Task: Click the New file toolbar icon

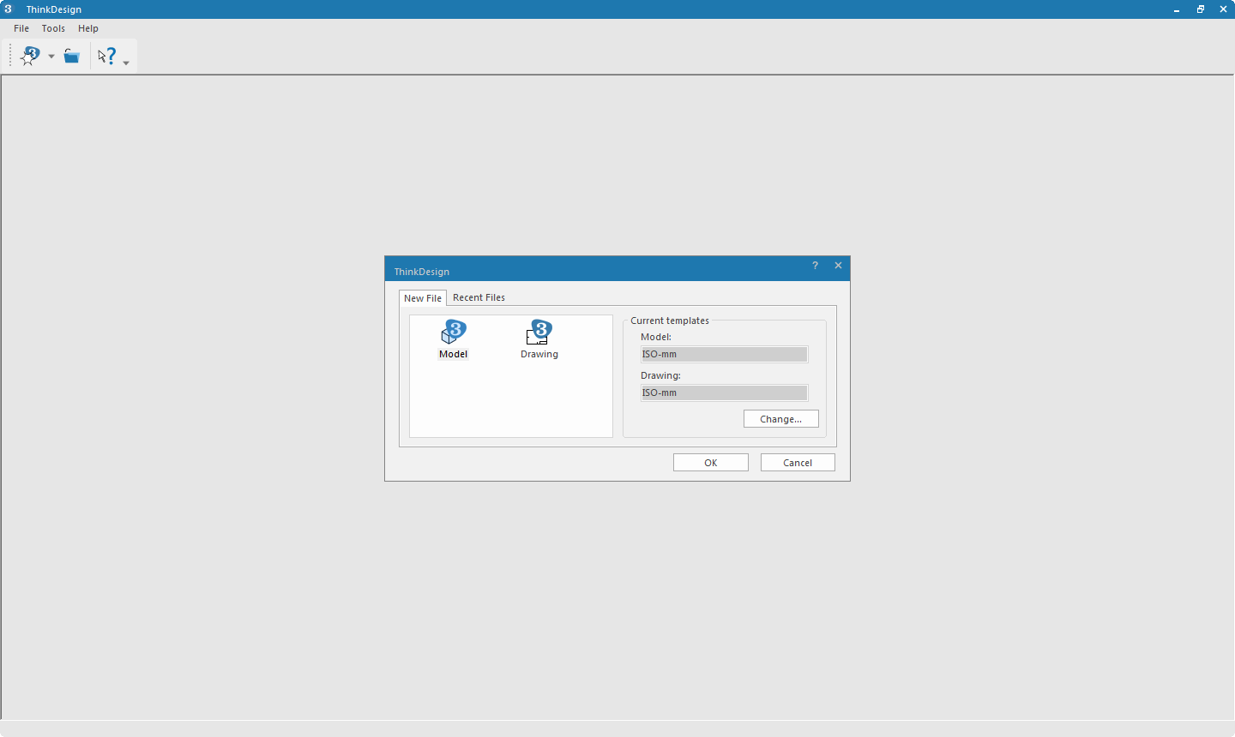Action: coord(30,57)
